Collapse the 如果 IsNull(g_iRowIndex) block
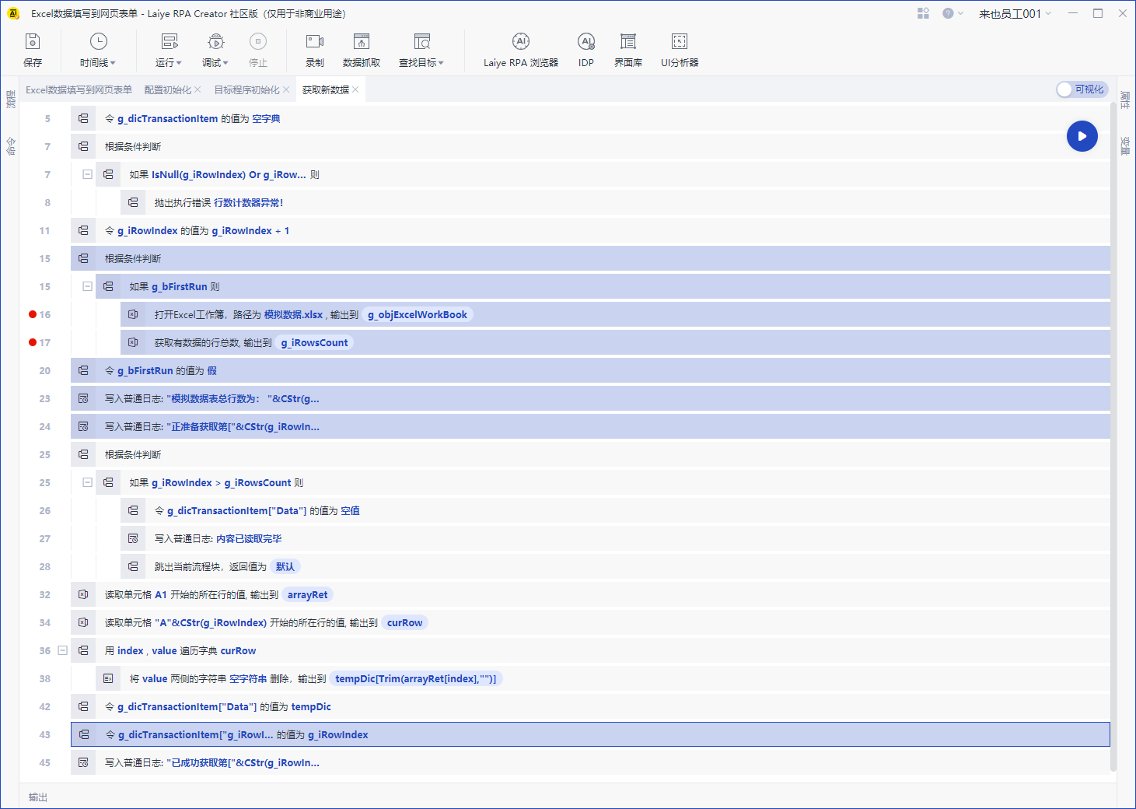The width and height of the screenshot is (1136, 809). [87, 174]
